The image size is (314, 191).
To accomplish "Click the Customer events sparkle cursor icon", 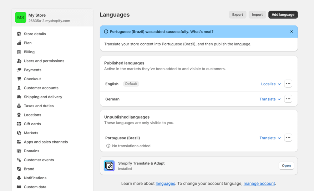I will pyautogui.click(x=19, y=160).
